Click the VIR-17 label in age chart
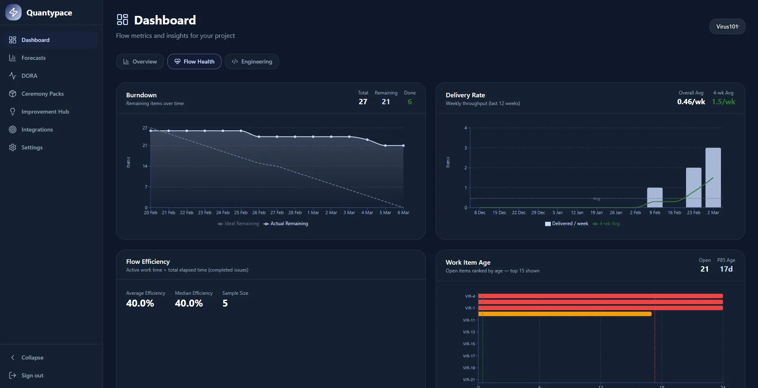The width and height of the screenshot is (758, 388). coord(469,356)
